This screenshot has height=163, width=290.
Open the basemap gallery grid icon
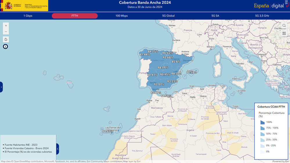(x=284, y=33)
